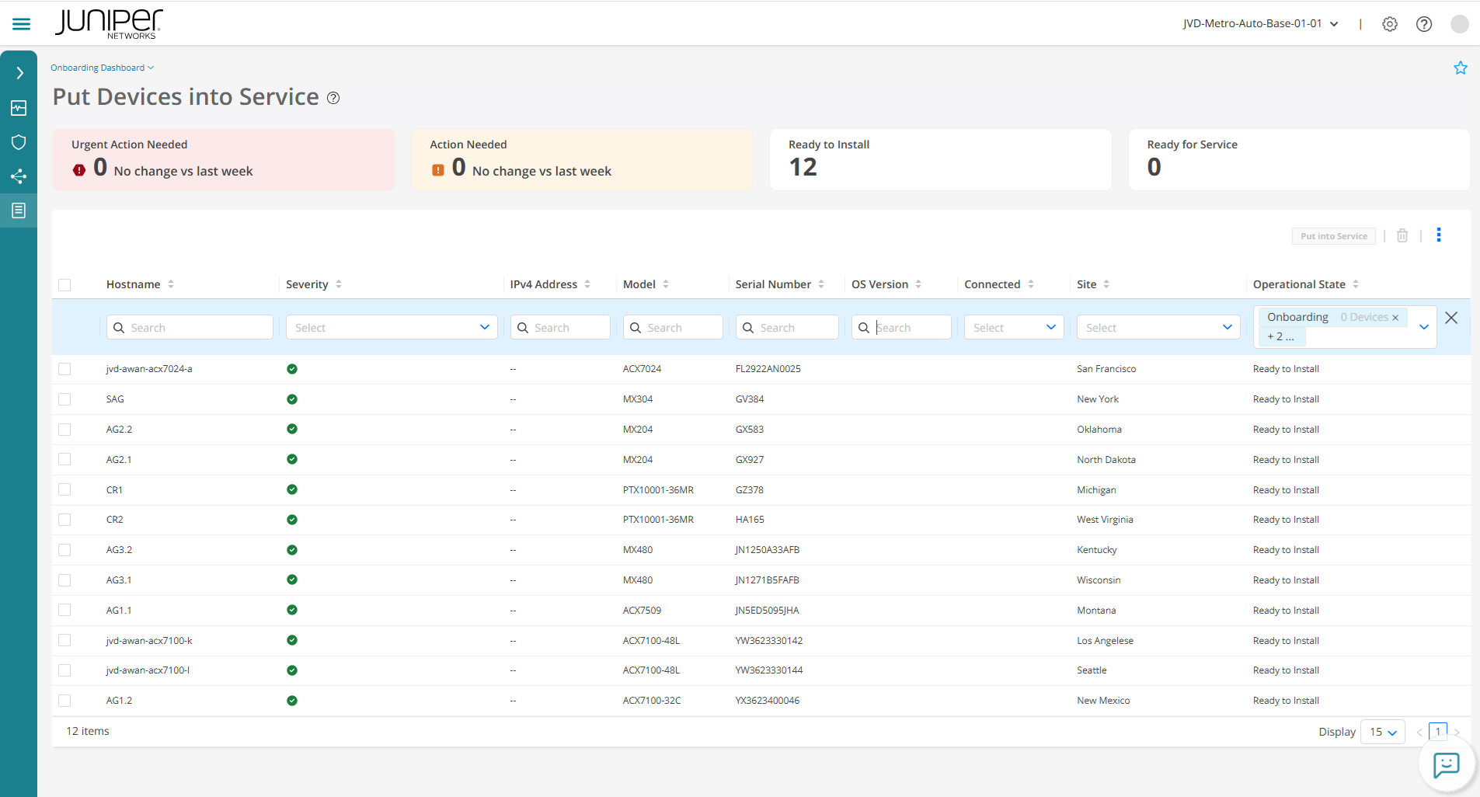
Task: Click severity status icon for SAG row
Action: [x=292, y=399]
